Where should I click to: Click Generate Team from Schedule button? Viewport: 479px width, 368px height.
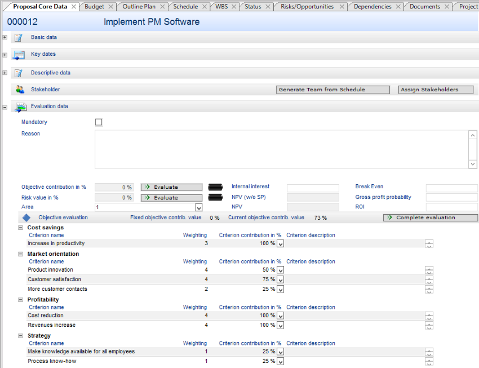pos(333,90)
